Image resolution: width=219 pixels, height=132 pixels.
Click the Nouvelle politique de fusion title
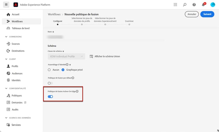[x=81, y=14]
